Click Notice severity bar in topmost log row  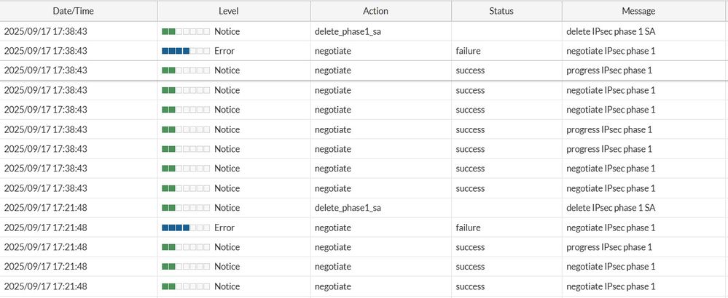pyautogui.click(x=186, y=31)
